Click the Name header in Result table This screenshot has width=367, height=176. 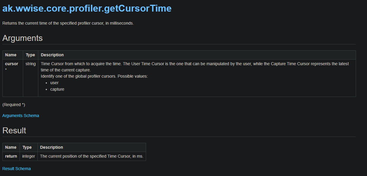coord(11,147)
